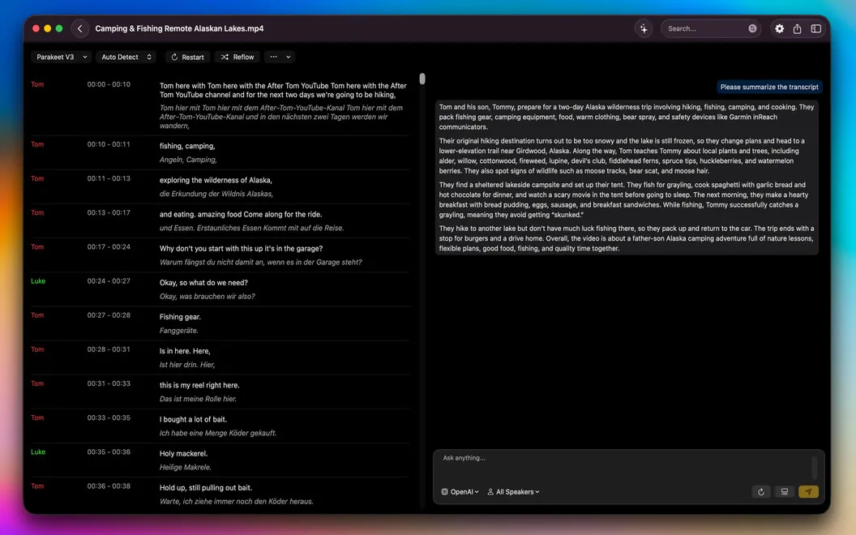Click the Tom speaker label at 00:36 - 00:38
Viewport: 856px width, 535px height.
click(x=37, y=486)
